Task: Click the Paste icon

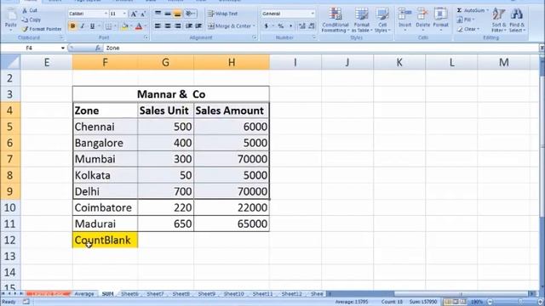Action: pyautogui.click(x=11, y=15)
